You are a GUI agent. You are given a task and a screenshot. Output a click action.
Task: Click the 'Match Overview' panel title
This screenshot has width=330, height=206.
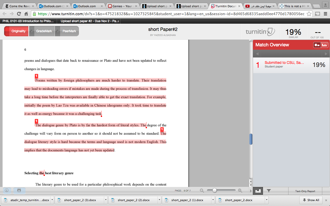click(x=272, y=45)
